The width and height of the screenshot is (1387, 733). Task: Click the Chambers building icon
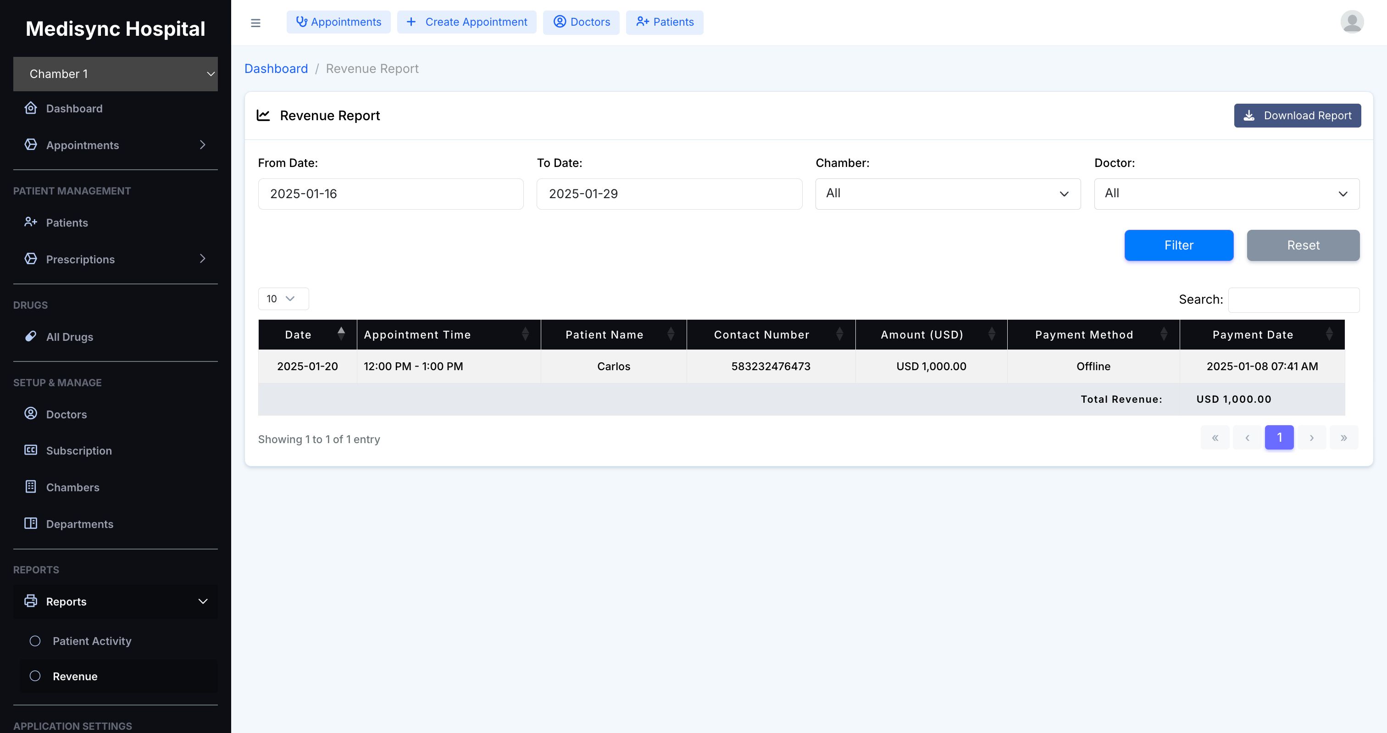31,487
